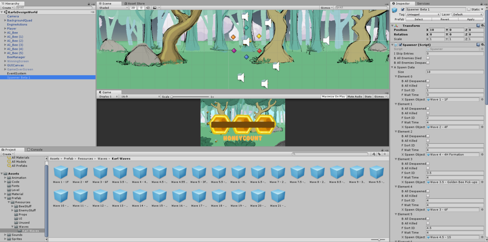Disable the Spawner script component checkbox

point(401,45)
